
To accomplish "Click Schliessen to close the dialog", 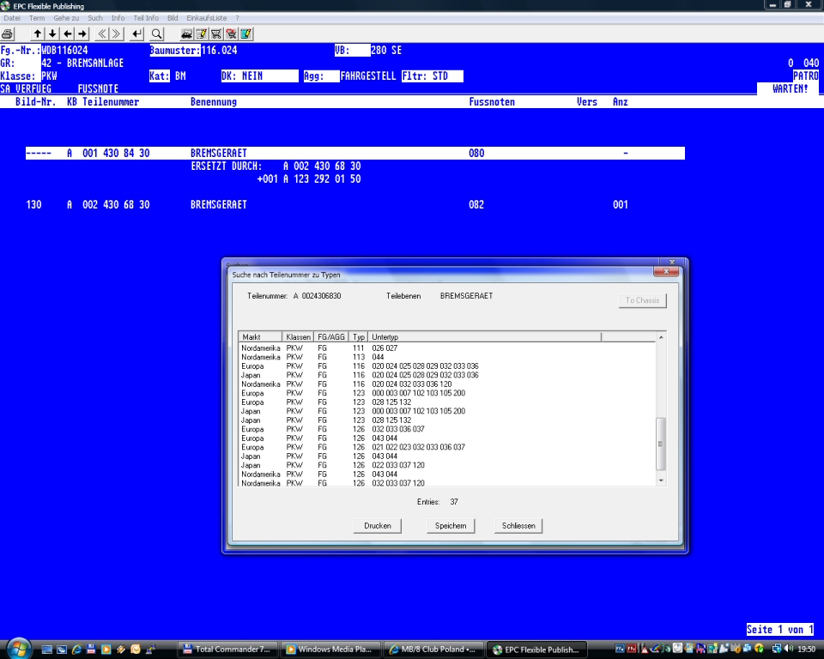I will click(518, 525).
